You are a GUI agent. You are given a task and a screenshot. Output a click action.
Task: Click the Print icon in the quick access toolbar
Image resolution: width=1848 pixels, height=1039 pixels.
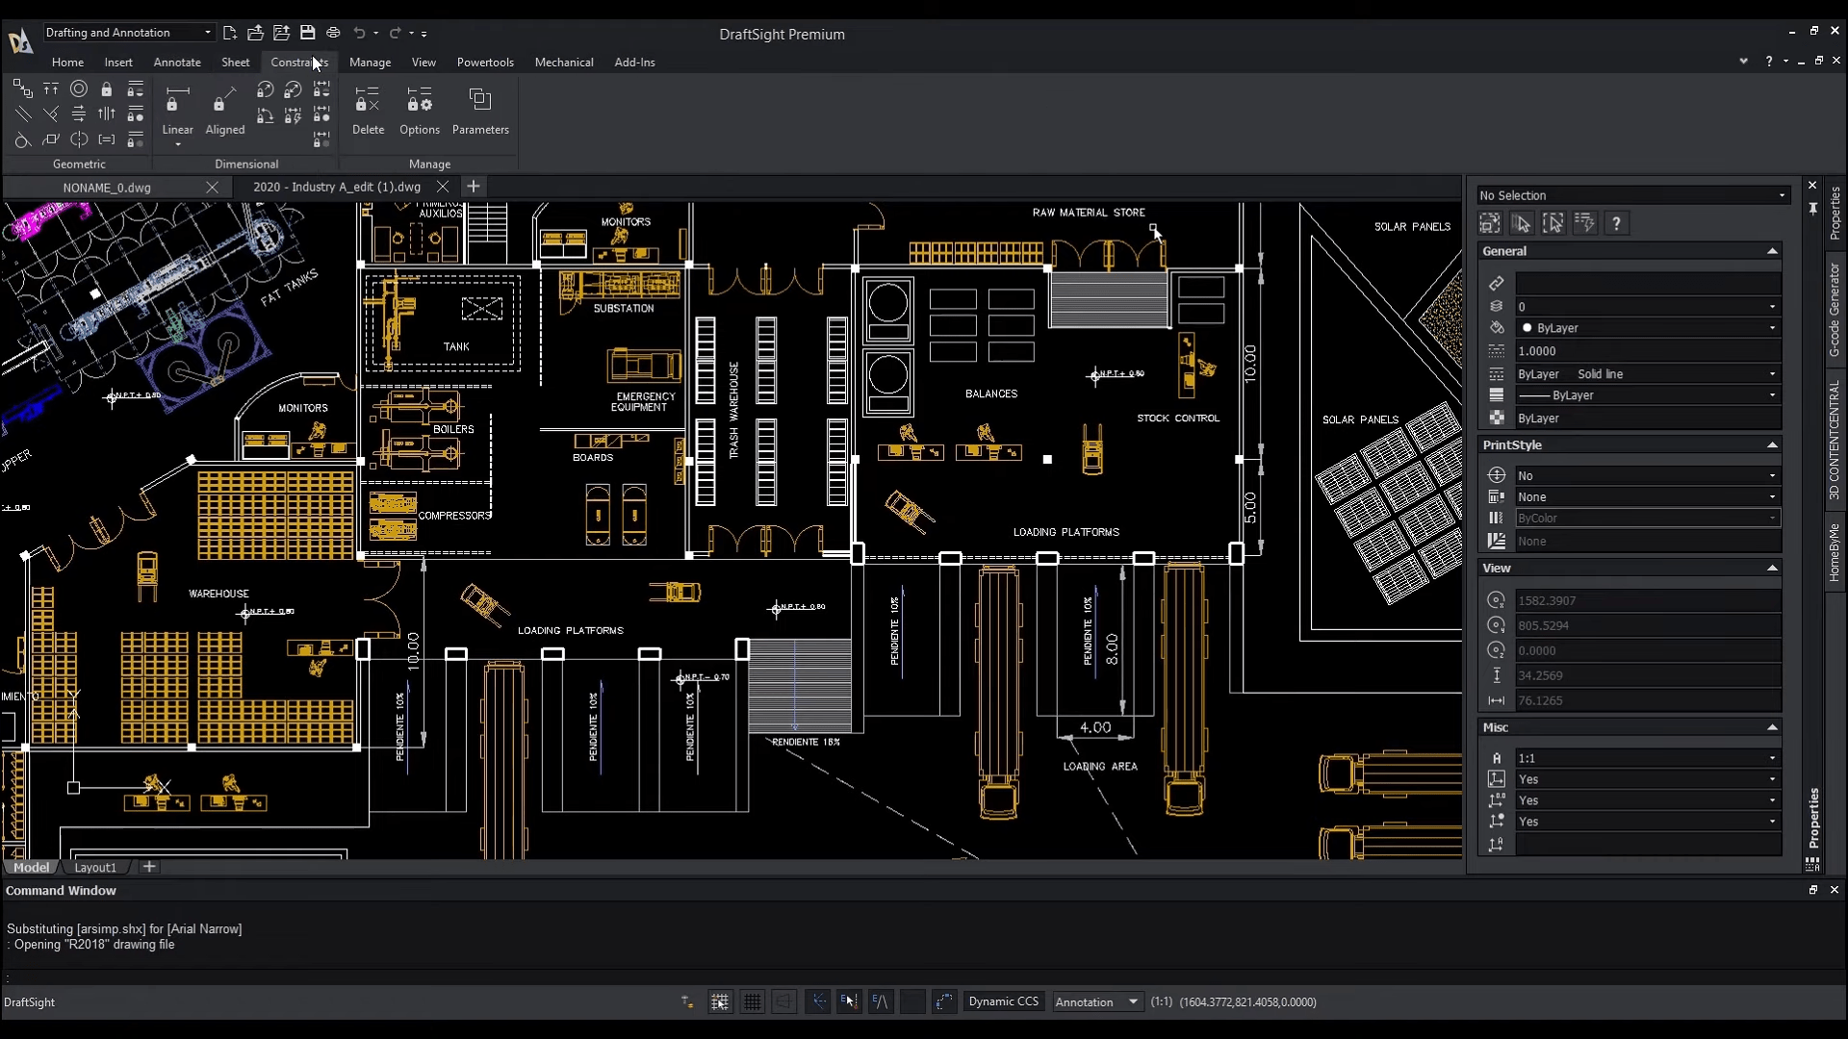click(334, 32)
